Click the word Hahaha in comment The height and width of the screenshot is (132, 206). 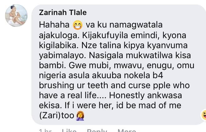point(54,25)
